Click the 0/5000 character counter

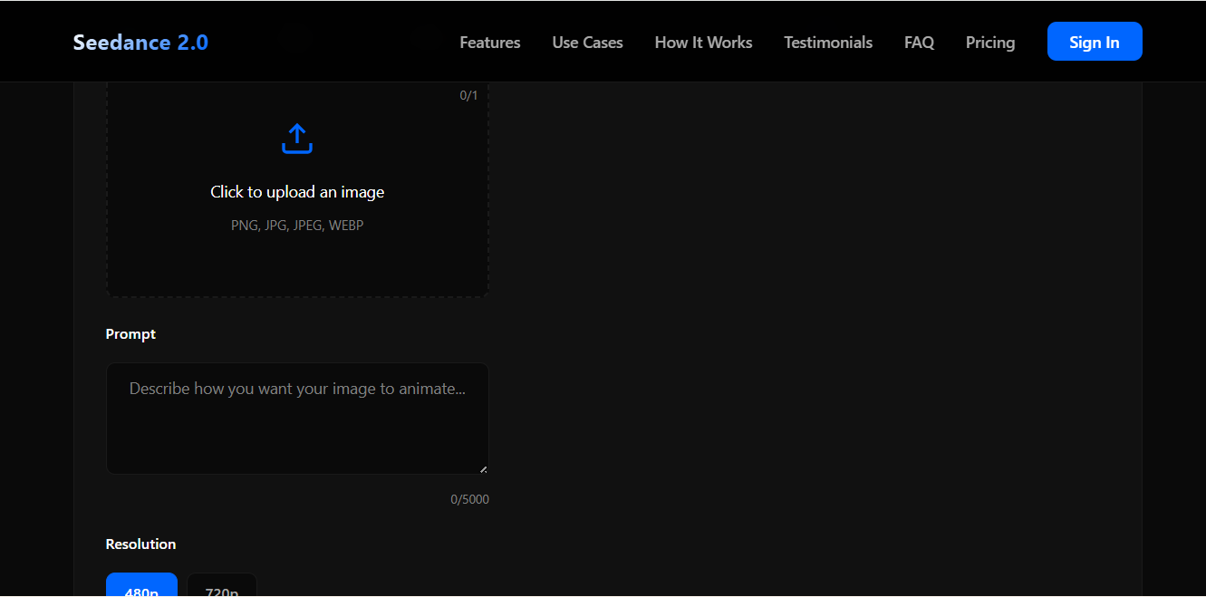tap(469, 499)
